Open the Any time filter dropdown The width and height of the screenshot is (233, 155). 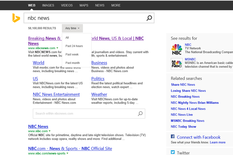click(x=72, y=28)
